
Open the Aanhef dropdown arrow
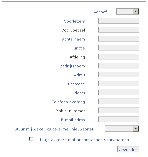pyautogui.click(x=136, y=11)
